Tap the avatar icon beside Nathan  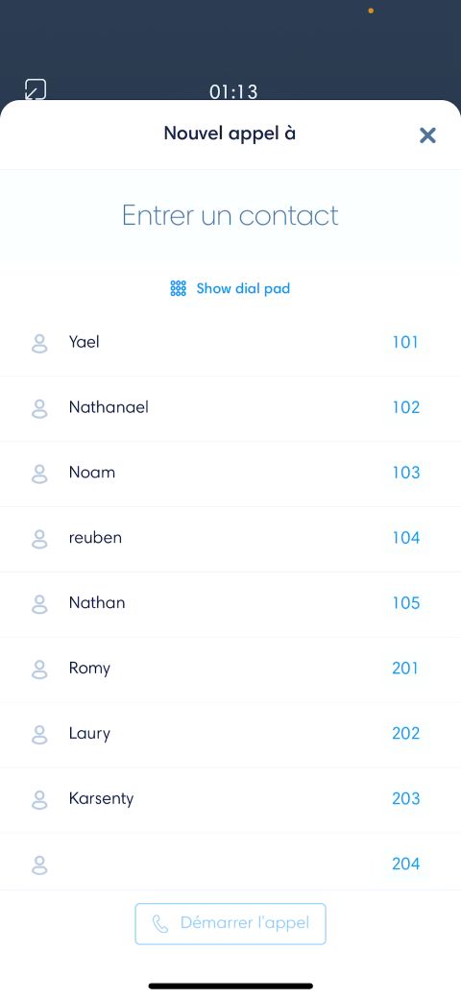[39, 604]
